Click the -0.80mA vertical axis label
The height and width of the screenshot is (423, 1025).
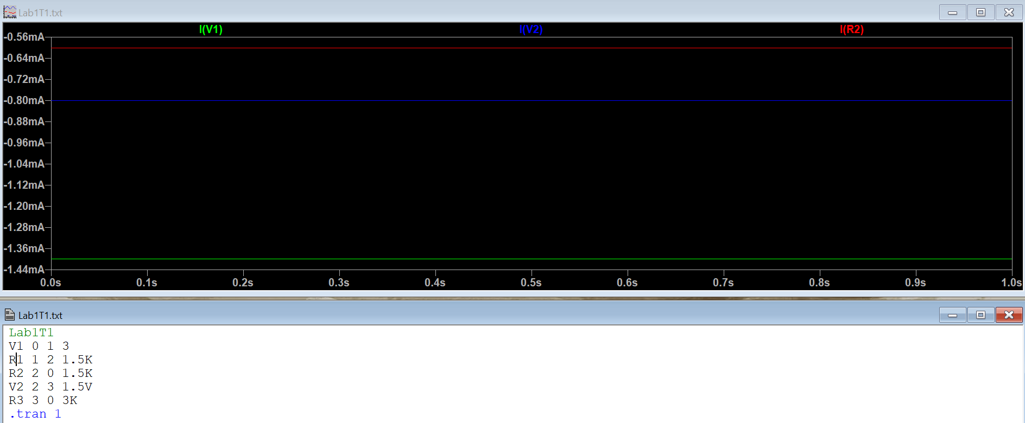click(x=25, y=100)
